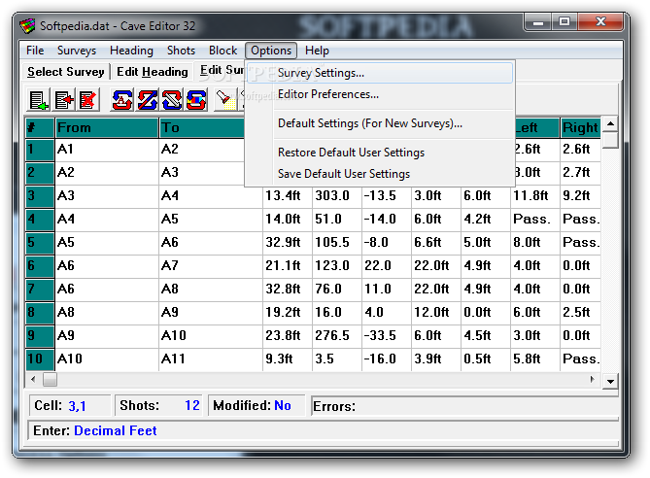650x478 pixels.
Task: Click the rotate-arrows icon with gray diagonal arrow
Action: (x=172, y=100)
